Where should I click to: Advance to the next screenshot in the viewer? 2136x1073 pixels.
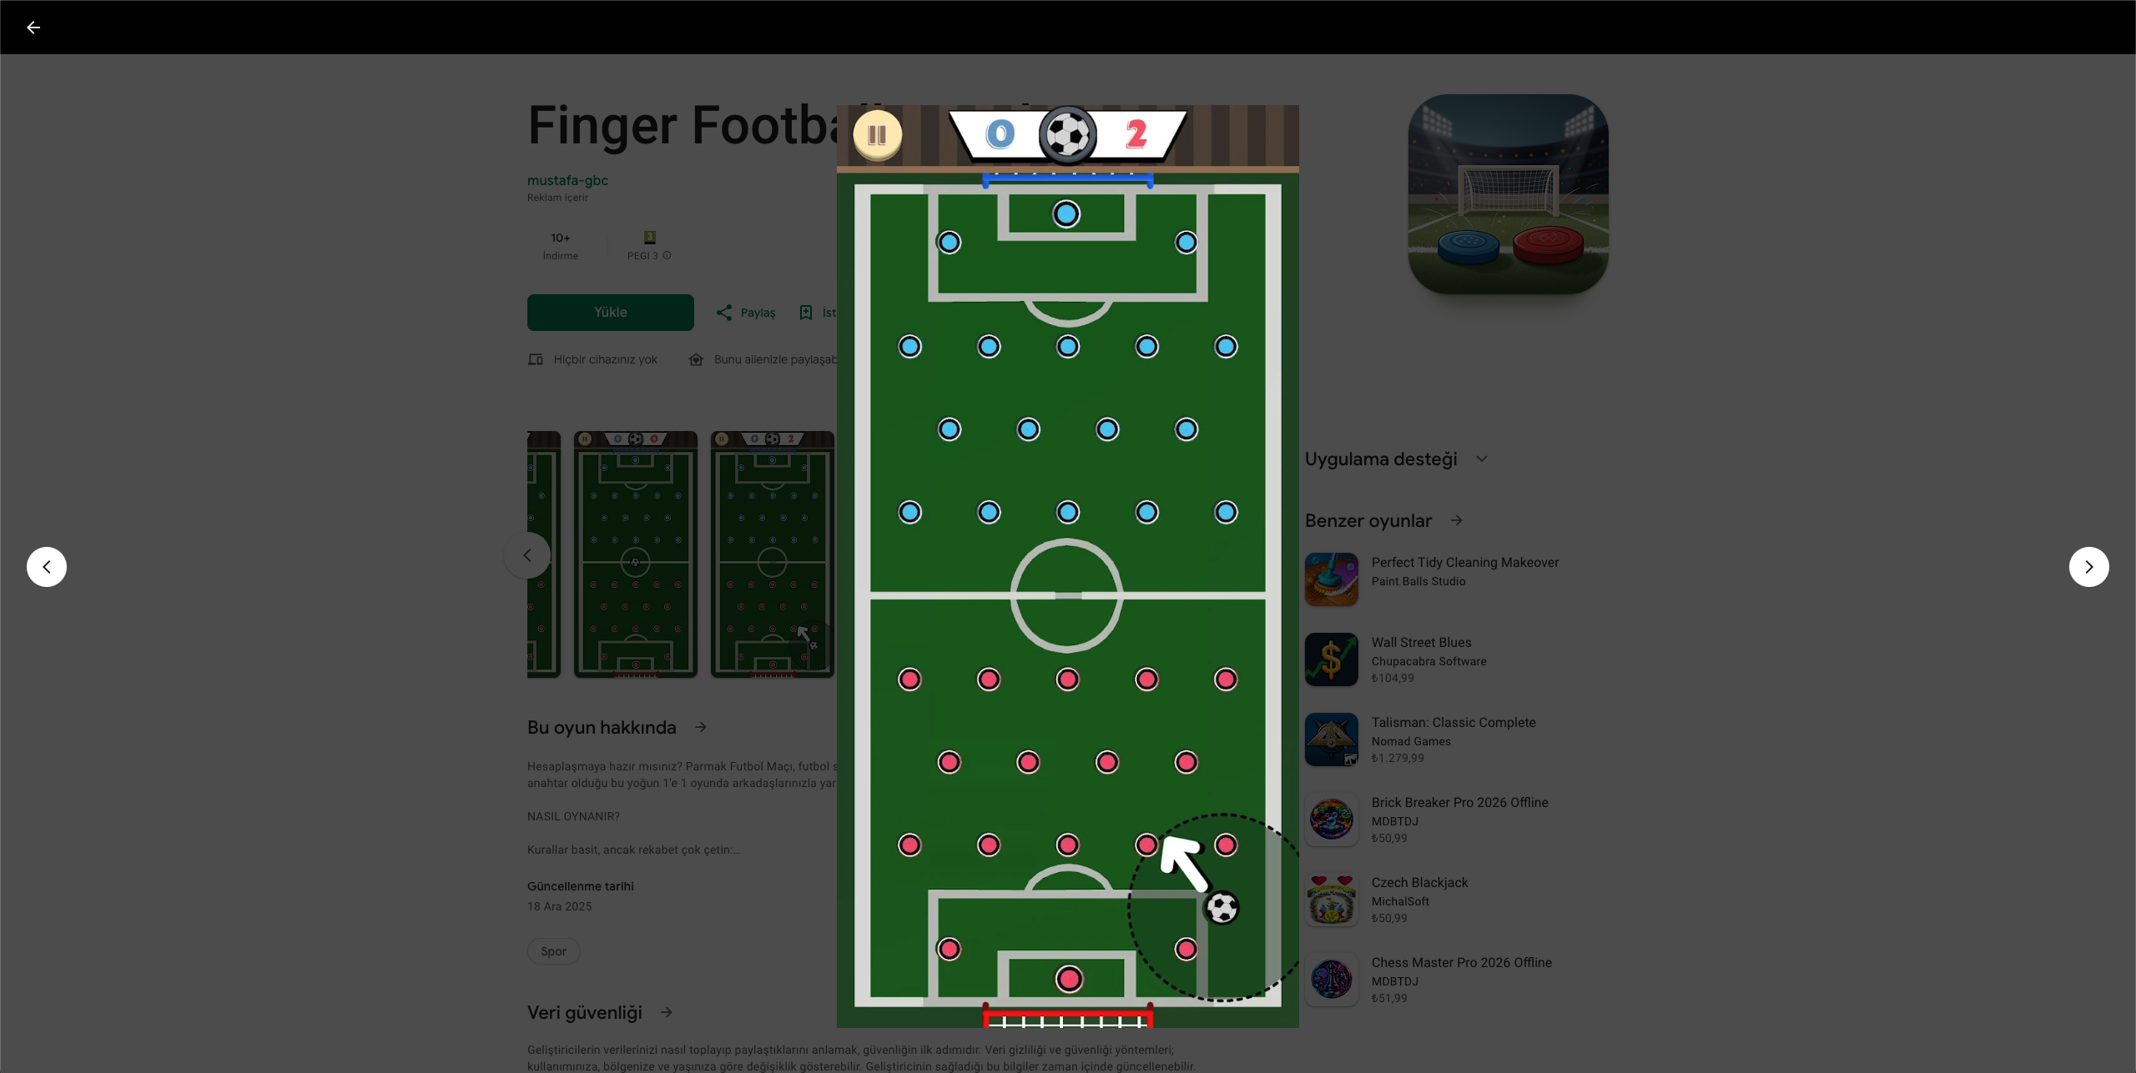2088,567
